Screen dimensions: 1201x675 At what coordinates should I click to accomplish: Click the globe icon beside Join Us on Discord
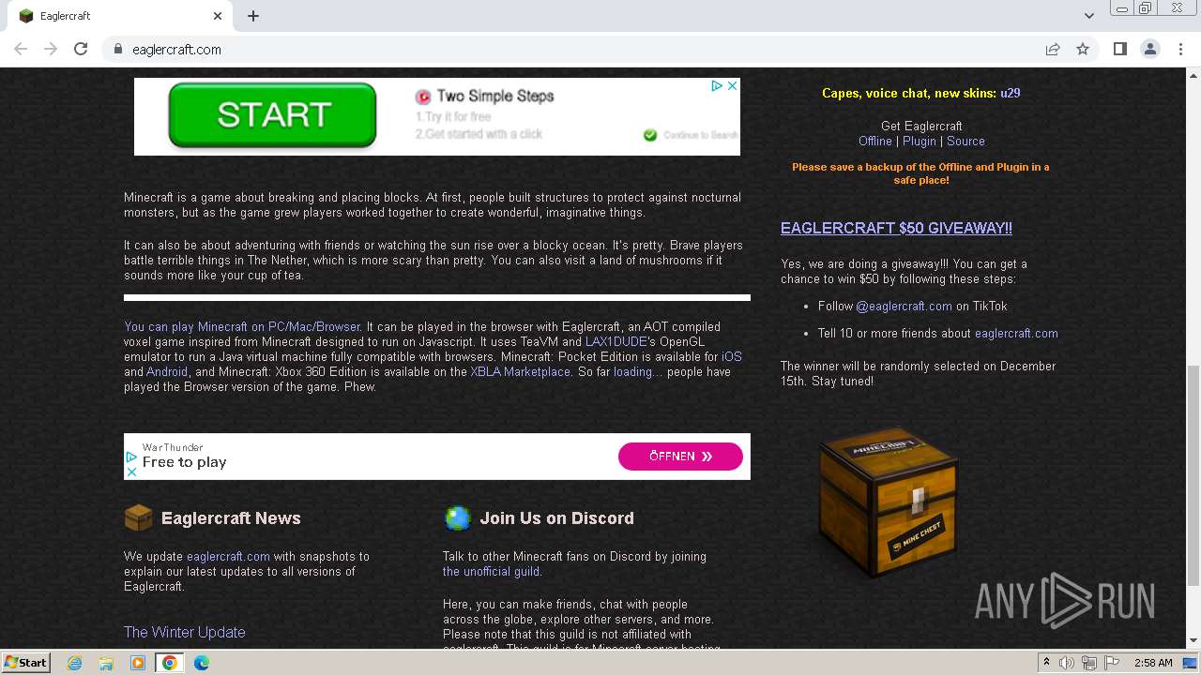[x=457, y=517]
